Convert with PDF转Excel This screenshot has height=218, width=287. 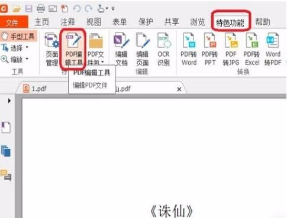click(252, 50)
